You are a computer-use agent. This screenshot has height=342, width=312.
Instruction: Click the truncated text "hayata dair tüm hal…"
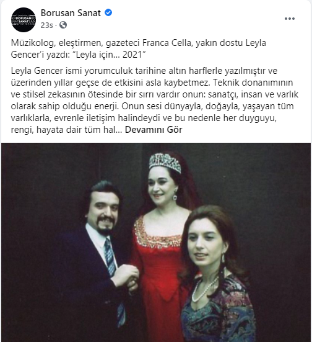79,130
